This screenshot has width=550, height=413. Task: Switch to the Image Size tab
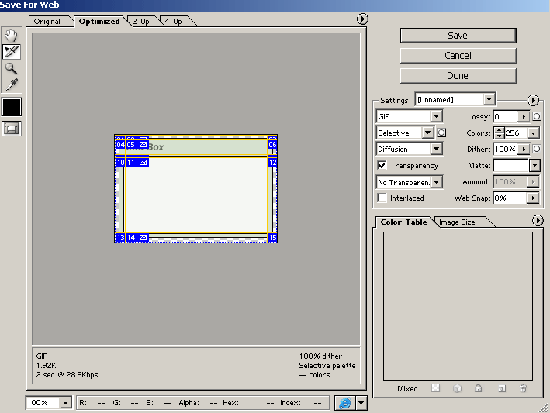pyautogui.click(x=457, y=222)
